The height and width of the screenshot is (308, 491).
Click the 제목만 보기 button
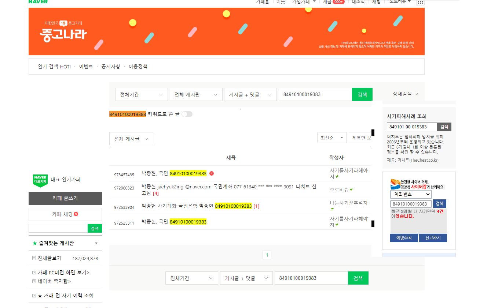click(360, 138)
